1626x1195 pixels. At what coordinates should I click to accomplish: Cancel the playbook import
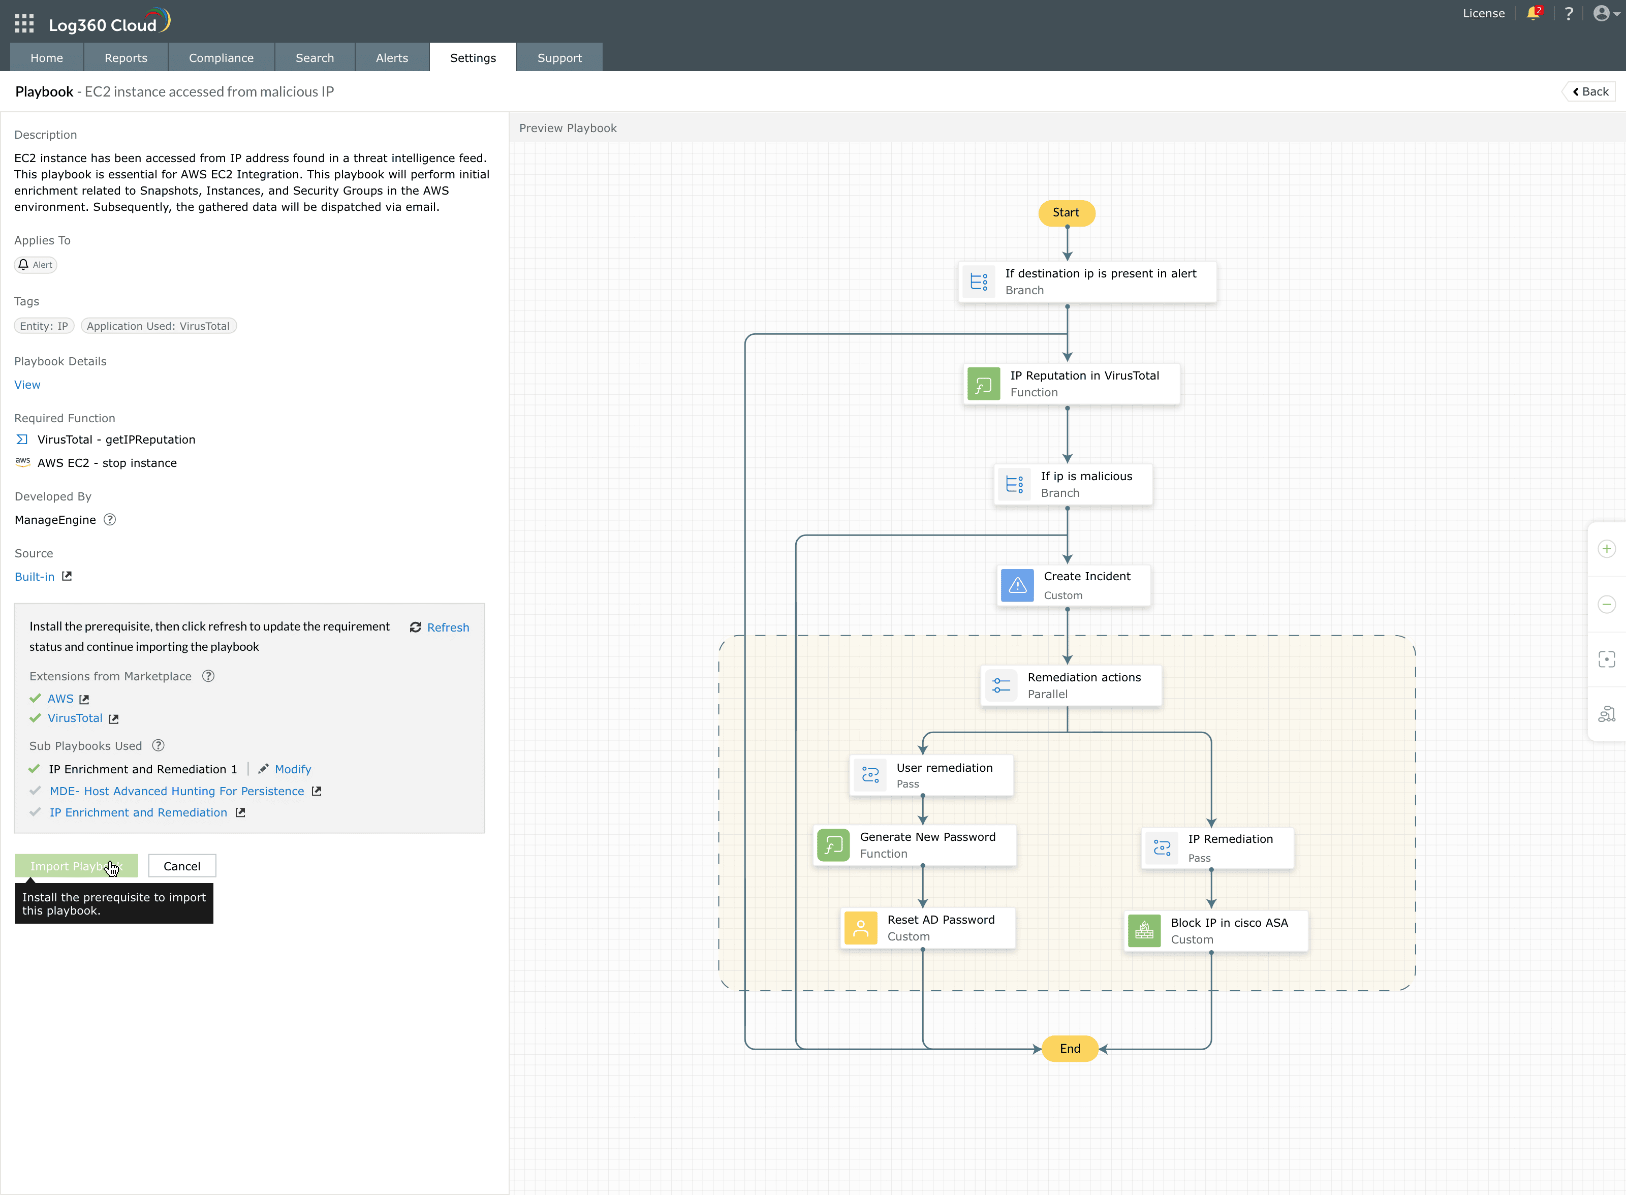(182, 866)
